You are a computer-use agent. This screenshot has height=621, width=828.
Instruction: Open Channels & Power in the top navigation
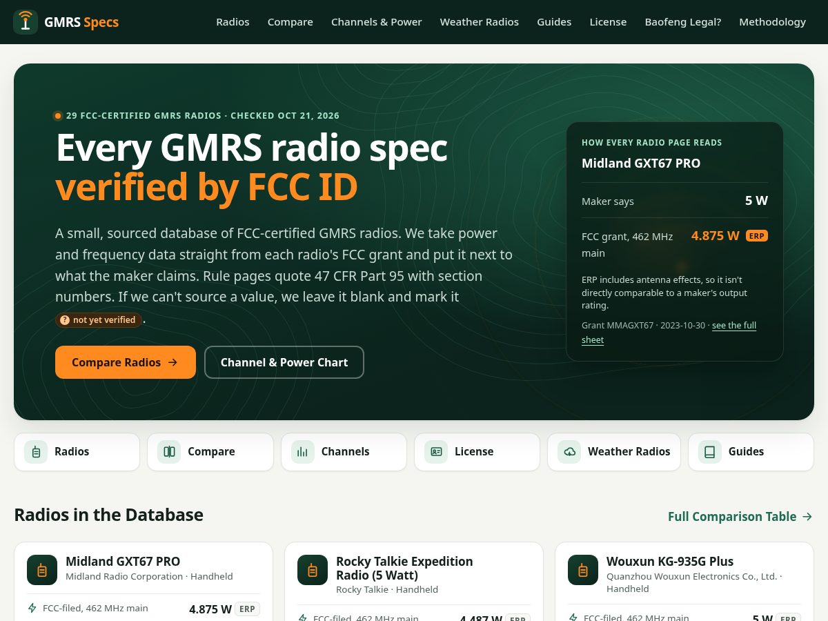coord(377,22)
